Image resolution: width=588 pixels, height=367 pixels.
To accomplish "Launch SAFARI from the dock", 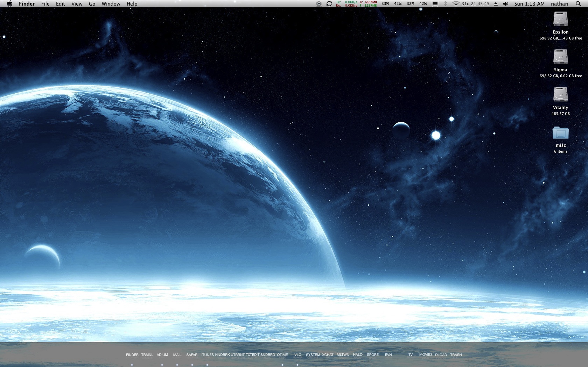I will [x=192, y=355].
